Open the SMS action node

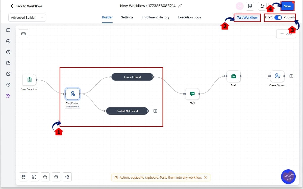(x=192, y=94)
